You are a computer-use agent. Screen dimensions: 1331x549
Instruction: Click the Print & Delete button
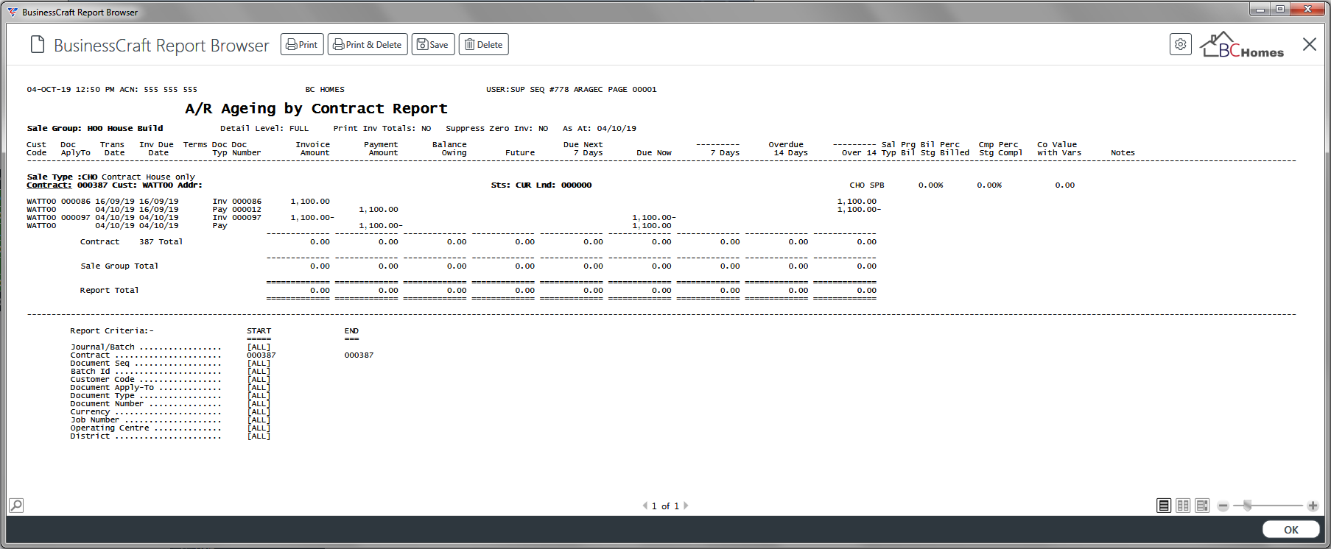368,45
